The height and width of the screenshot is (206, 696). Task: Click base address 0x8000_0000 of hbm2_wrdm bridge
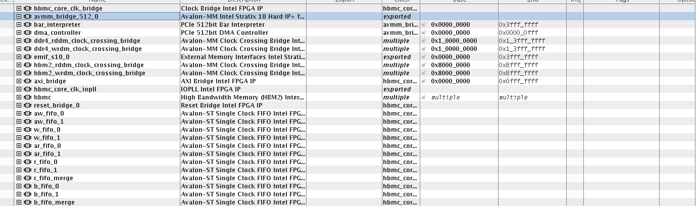pos(450,73)
